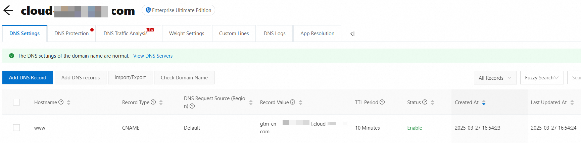Screen dimensions: 581x143
Task: Expand the Fuzzy Search dropdown
Action: 541,78
